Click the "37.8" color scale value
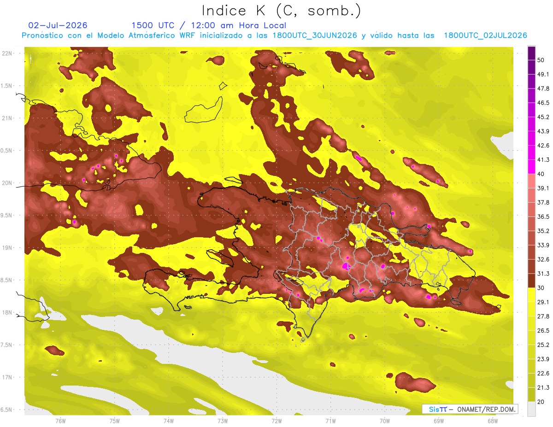Viewport: 553px width, 427px height. (x=543, y=202)
